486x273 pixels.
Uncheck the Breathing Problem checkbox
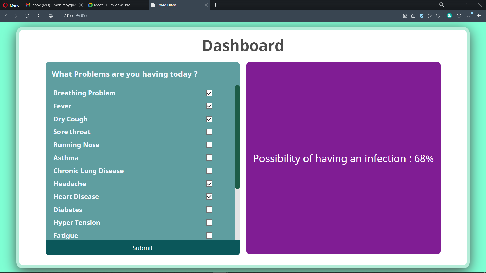coord(209,93)
